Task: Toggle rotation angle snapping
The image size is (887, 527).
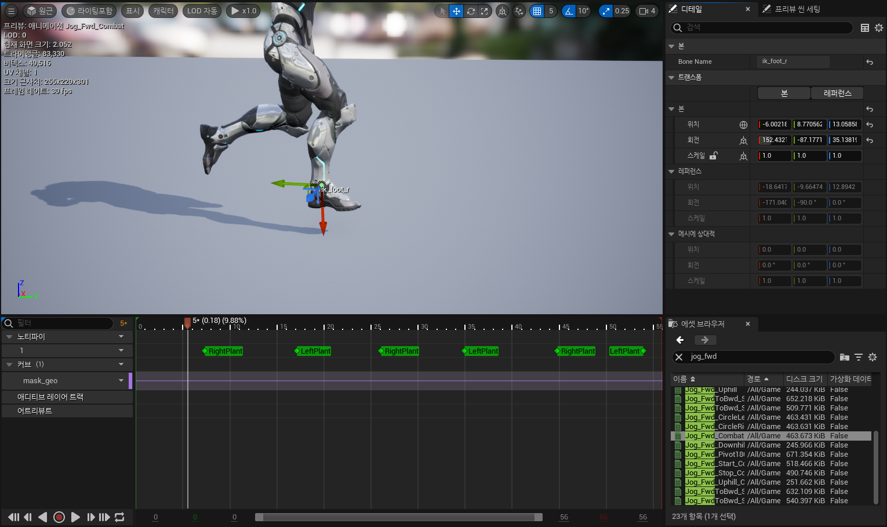Action: point(569,11)
